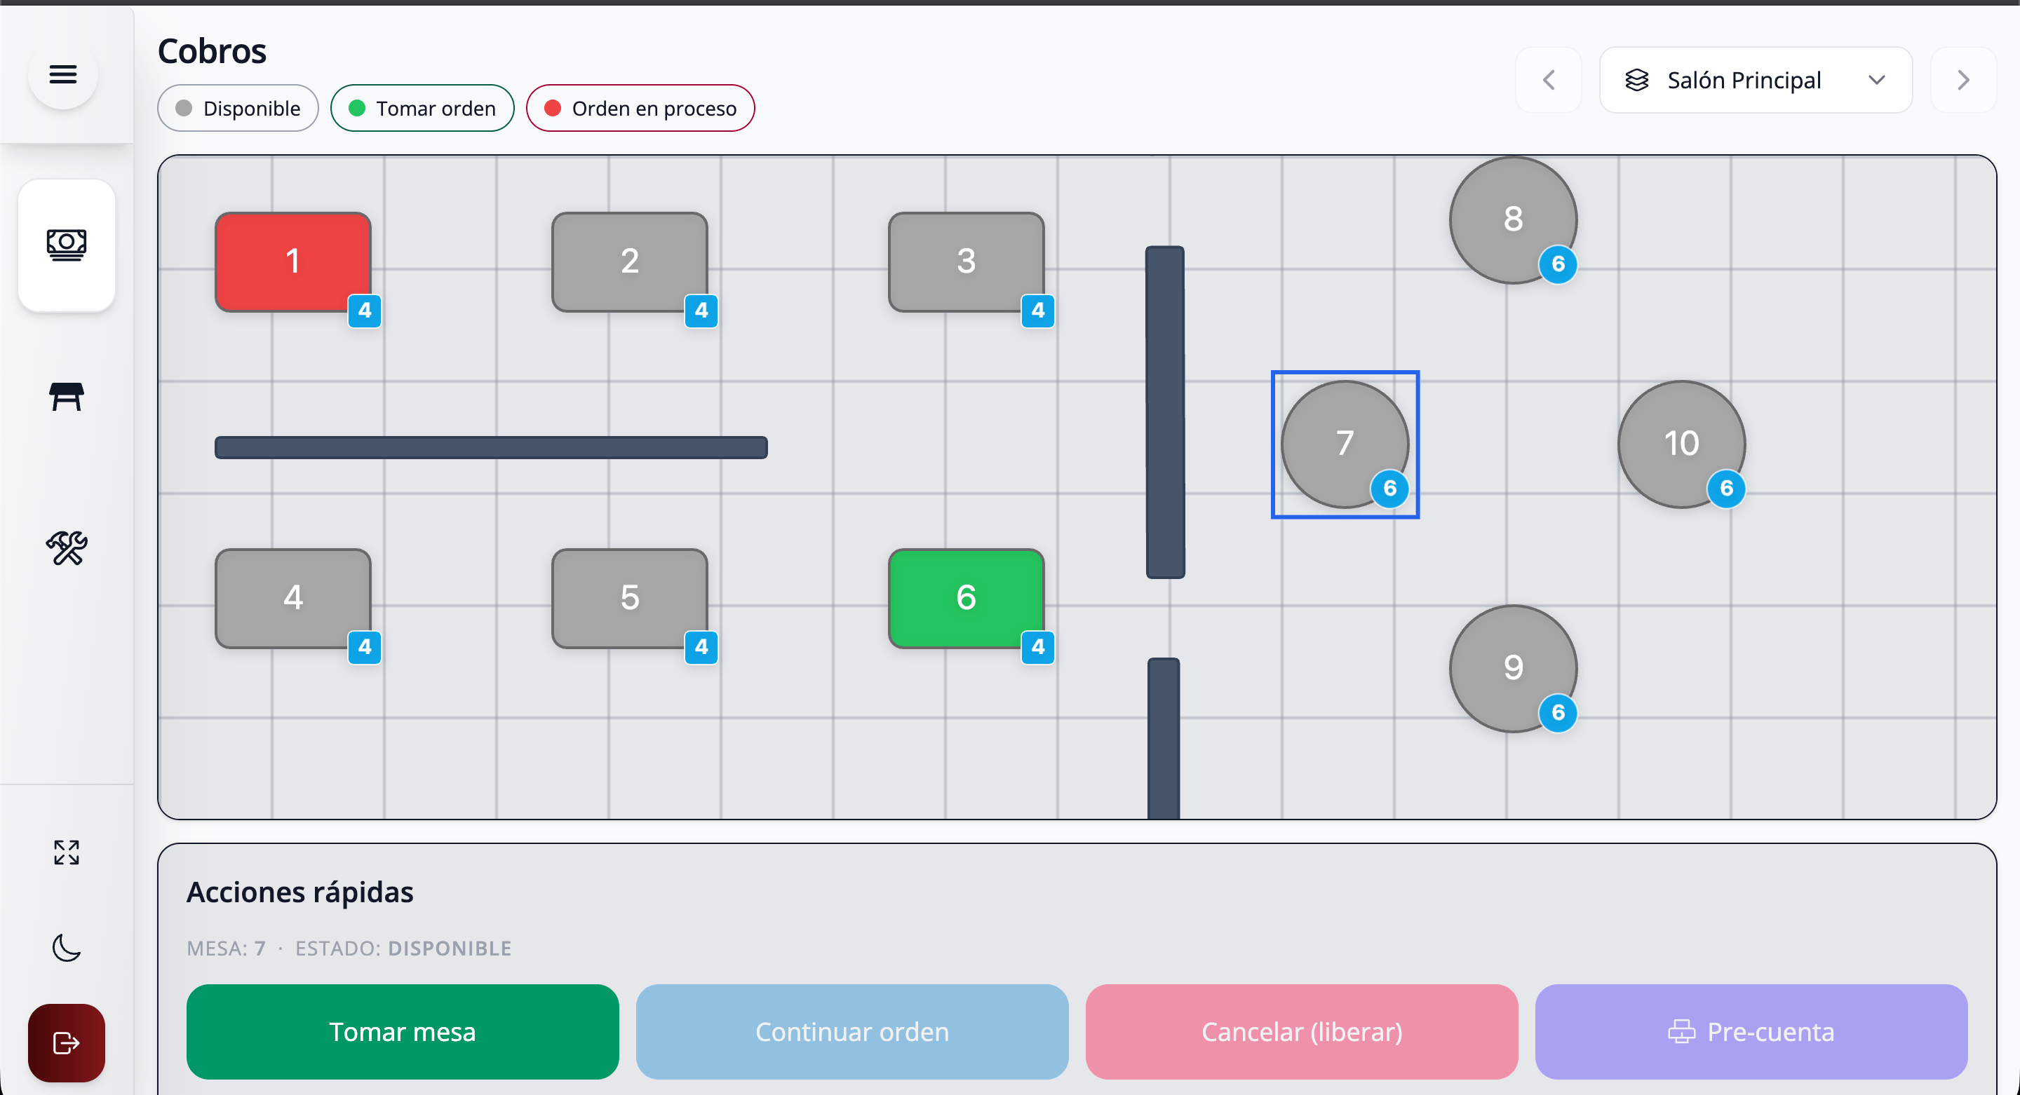This screenshot has height=1095, width=2020.
Task: Click the Pre-cuenta button
Action: tap(1751, 1031)
